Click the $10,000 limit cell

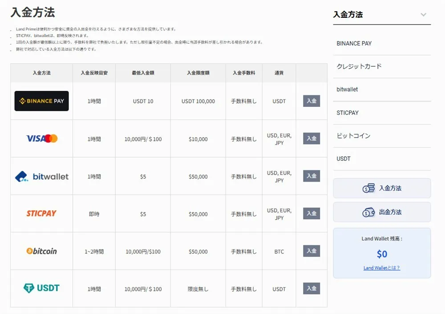(198, 139)
